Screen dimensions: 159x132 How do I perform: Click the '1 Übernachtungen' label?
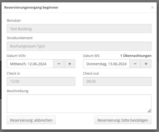coord(136,56)
